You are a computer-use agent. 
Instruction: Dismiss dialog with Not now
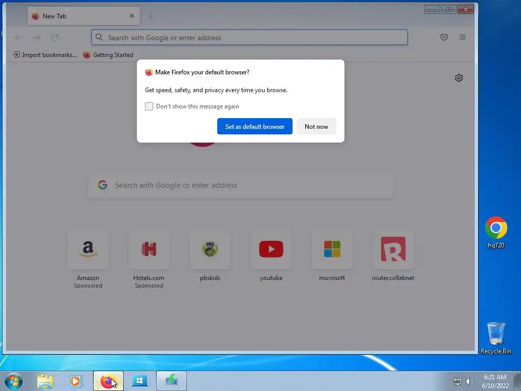[316, 126]
